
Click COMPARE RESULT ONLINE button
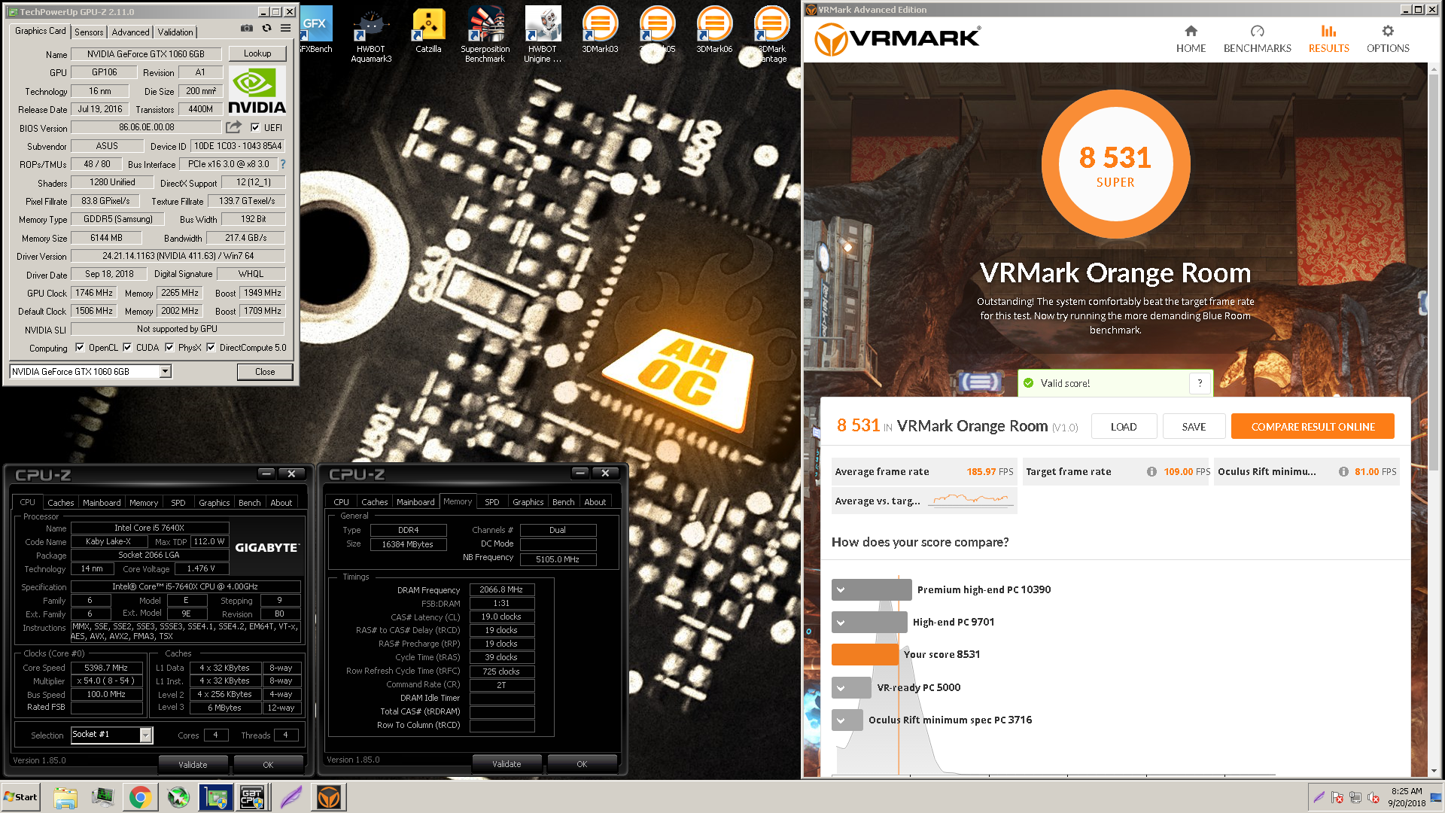click(x=1313, y=426)
